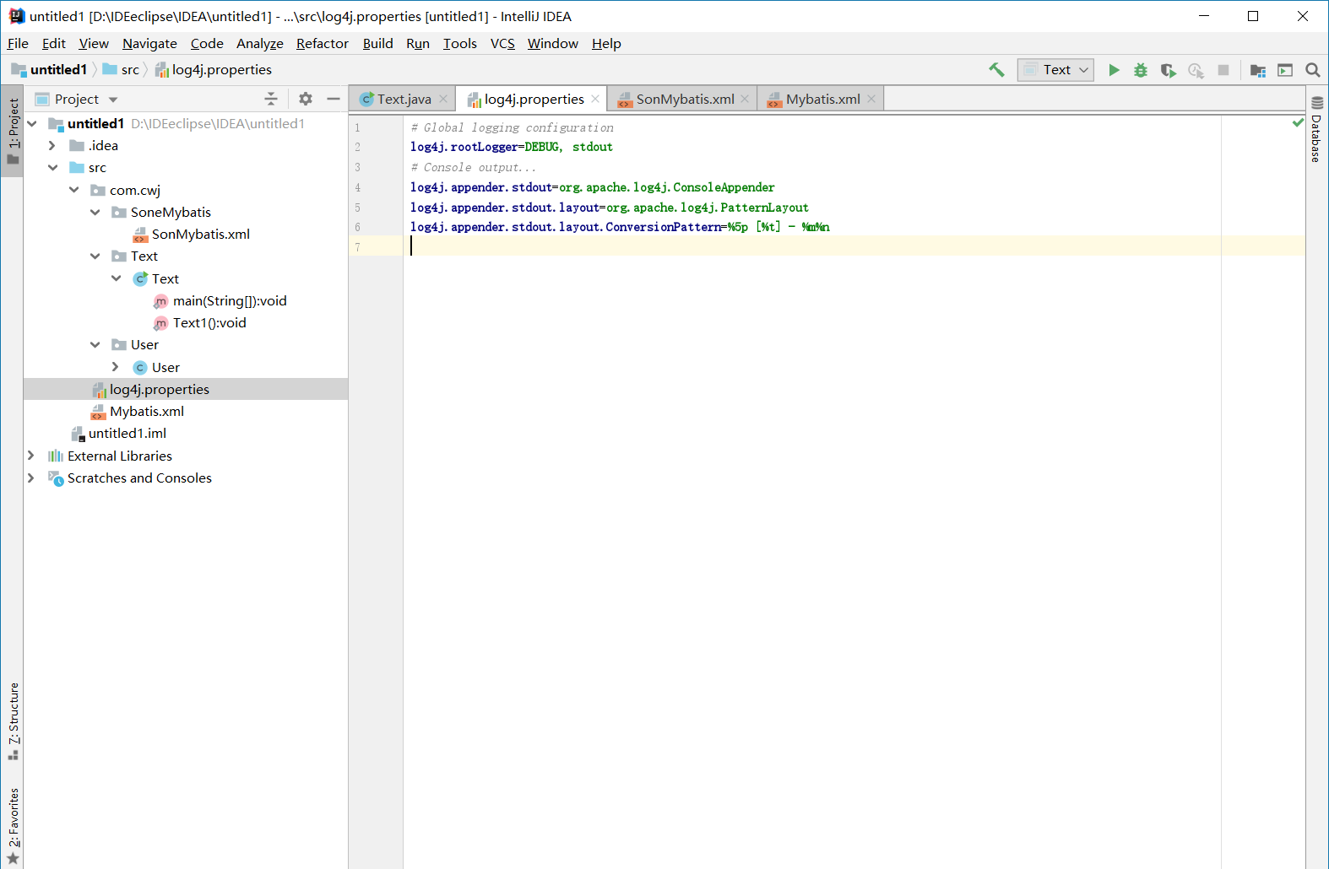1329x869 pixels.
Task: Open the Favorites tool window
Action: 13,827
